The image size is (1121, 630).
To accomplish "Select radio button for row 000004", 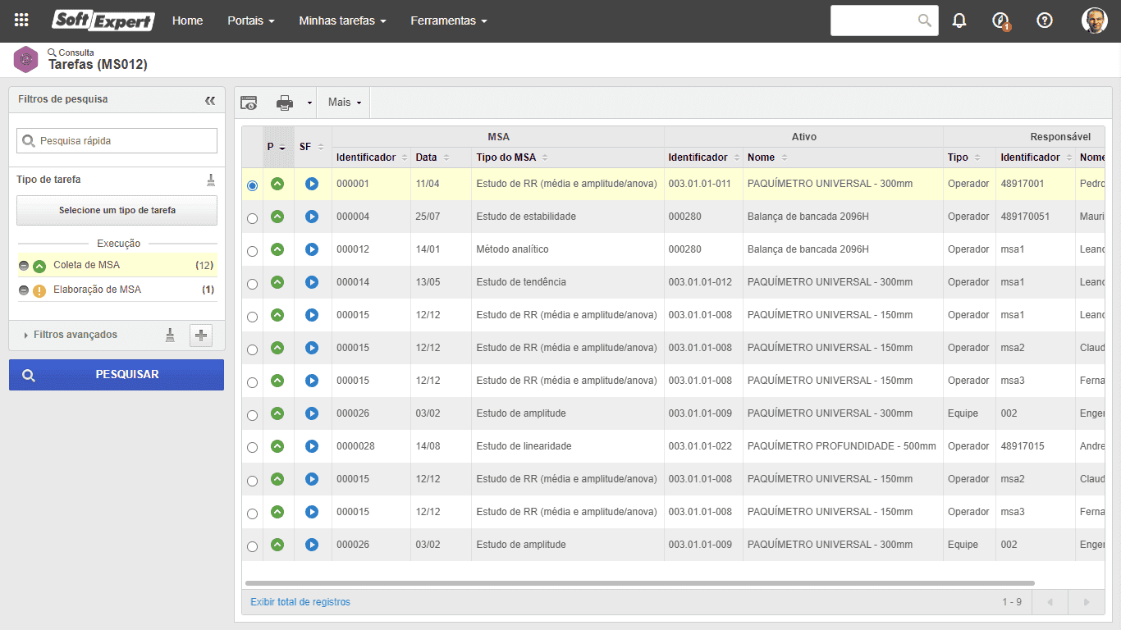I will [252, 219].
